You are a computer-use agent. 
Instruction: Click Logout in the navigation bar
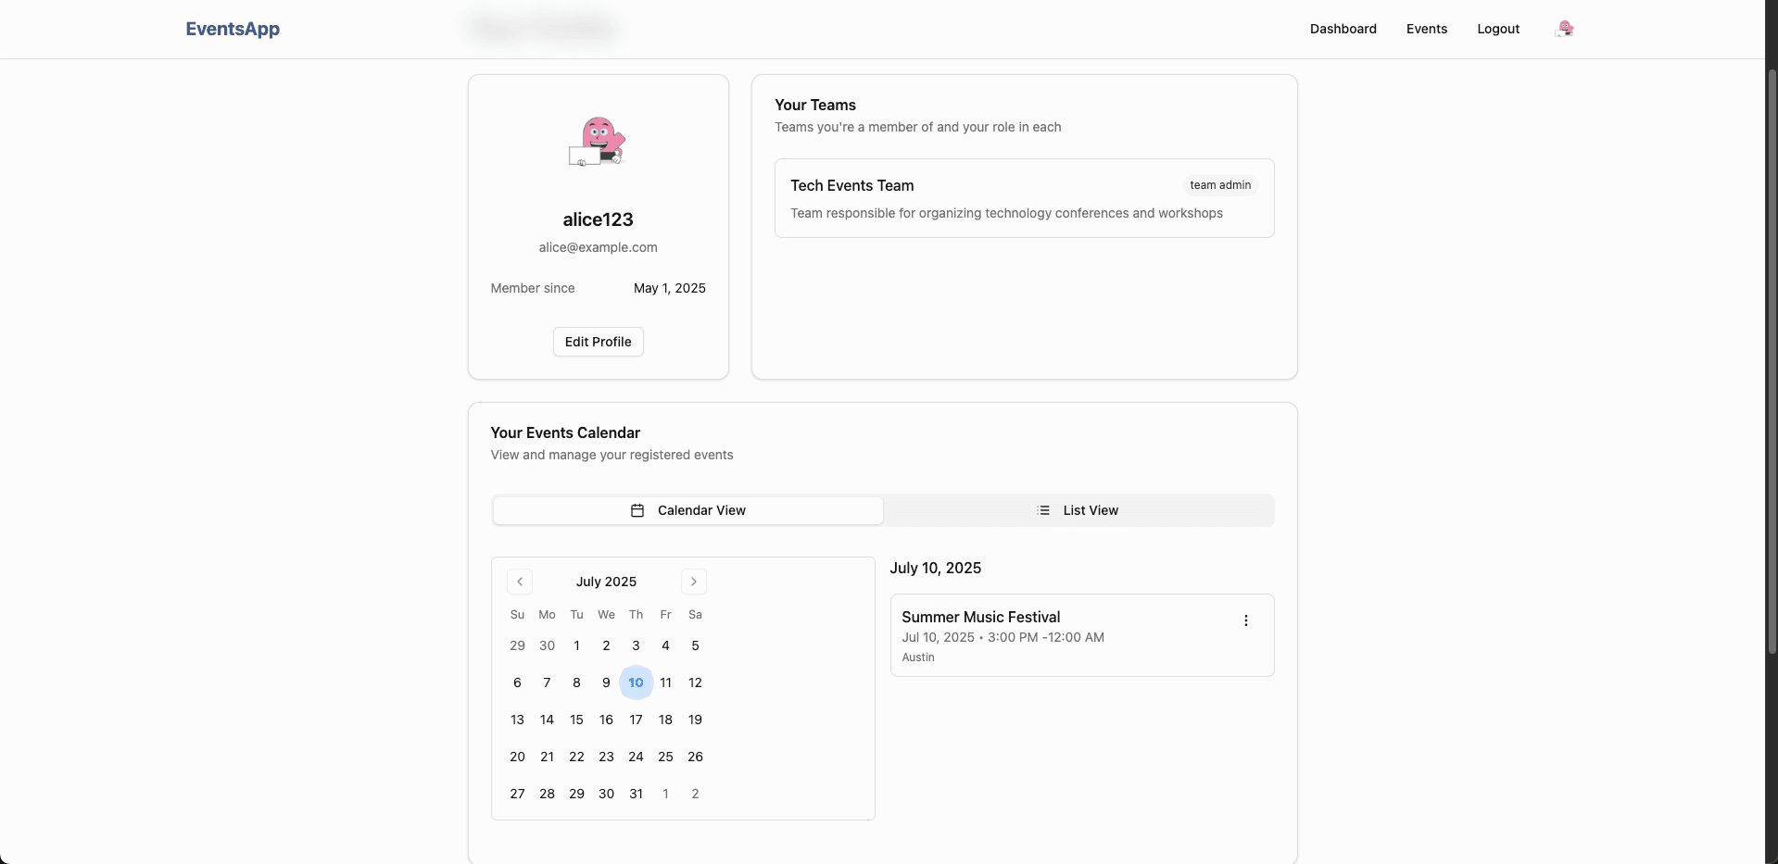1498,29
